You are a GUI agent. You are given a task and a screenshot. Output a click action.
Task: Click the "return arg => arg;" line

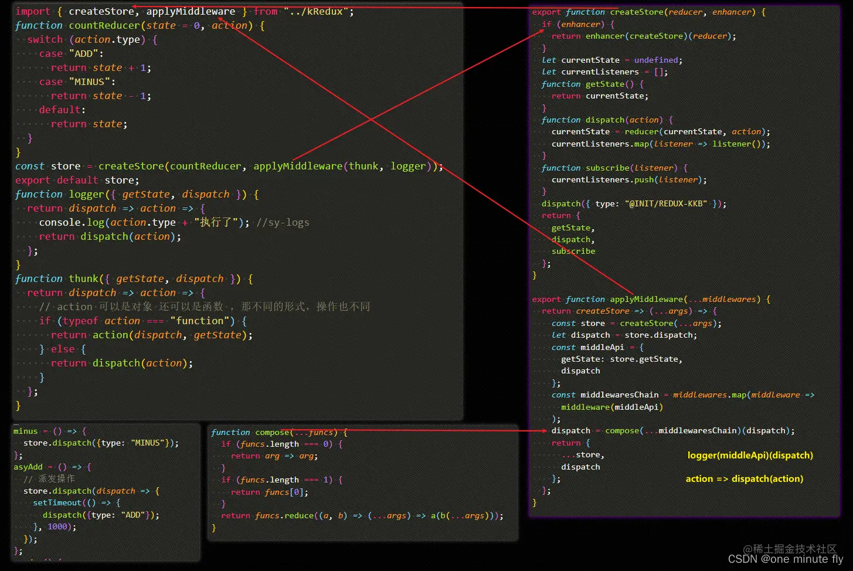(274, 456)
